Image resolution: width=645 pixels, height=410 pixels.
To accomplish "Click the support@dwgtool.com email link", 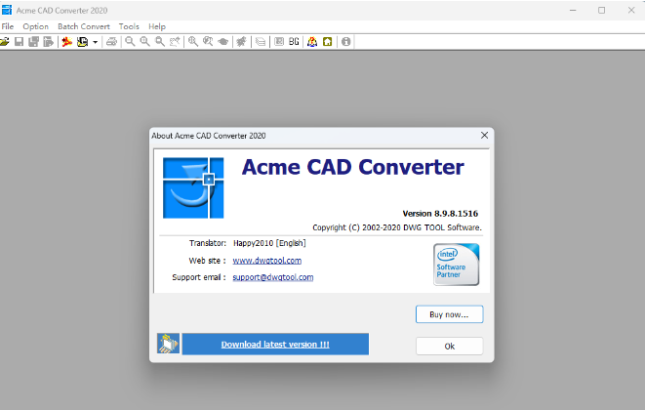I will point(272,277).
